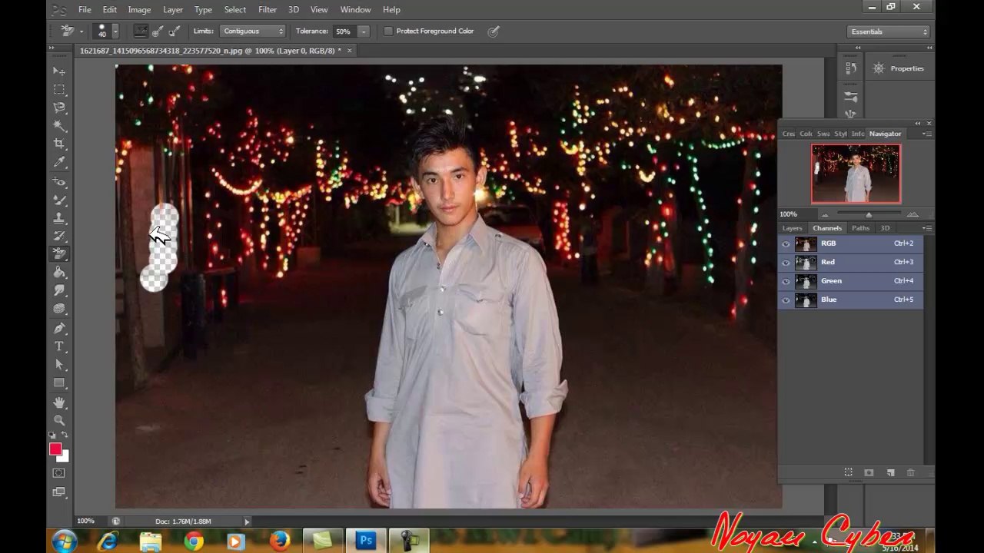Viewport: 984px width, 553px height.
Task: Expand the toolbox double-arrow
Action: pyautogui.click(x=52, y=48)
